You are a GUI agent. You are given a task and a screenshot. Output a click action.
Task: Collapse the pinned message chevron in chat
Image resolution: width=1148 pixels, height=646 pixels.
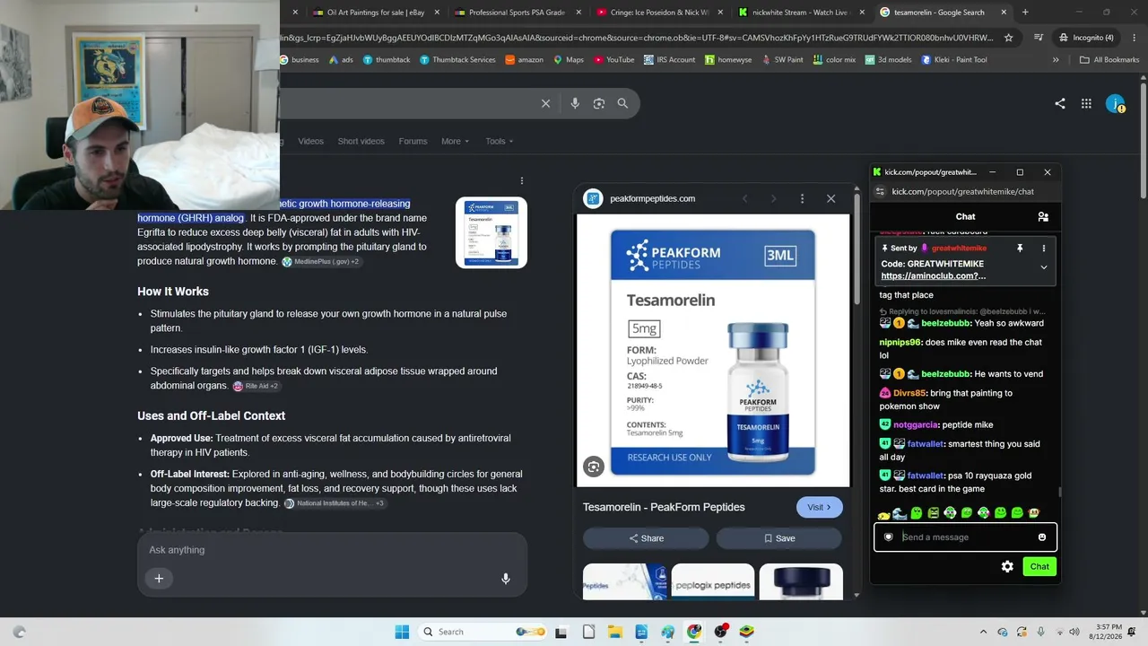(1043, 266)
